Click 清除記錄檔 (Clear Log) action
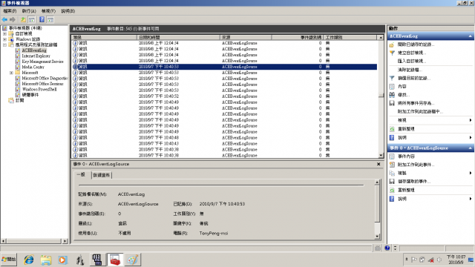The height and width of the screenshot is (267, 475). [x=410, y=70]
